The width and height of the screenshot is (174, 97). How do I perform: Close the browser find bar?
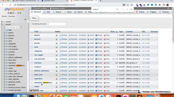131,9
